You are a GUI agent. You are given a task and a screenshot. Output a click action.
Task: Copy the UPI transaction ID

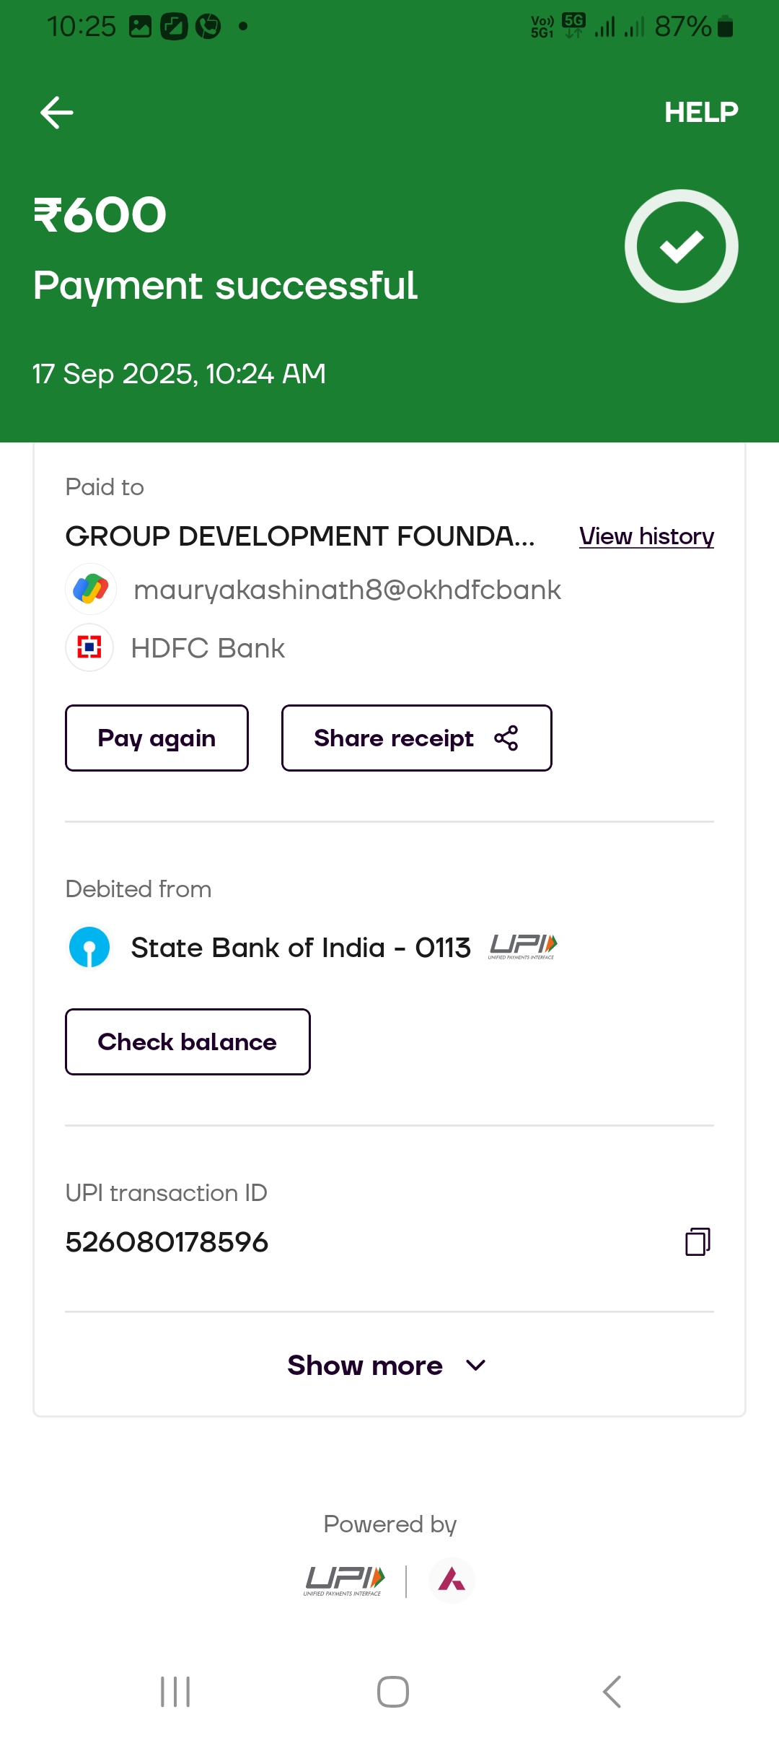[x=697, y=1241]
